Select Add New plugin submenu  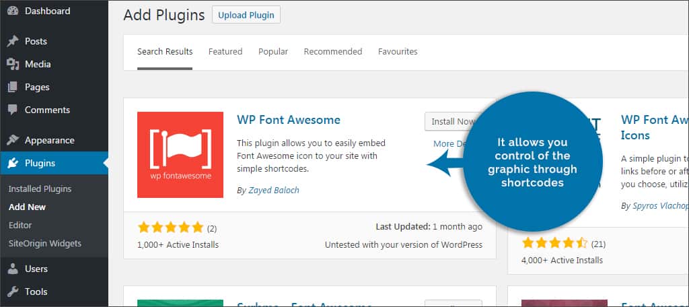[27, 207]
